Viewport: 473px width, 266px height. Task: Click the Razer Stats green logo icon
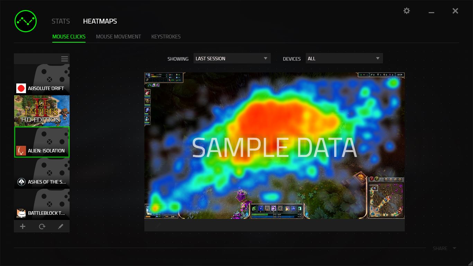[26, 21]
